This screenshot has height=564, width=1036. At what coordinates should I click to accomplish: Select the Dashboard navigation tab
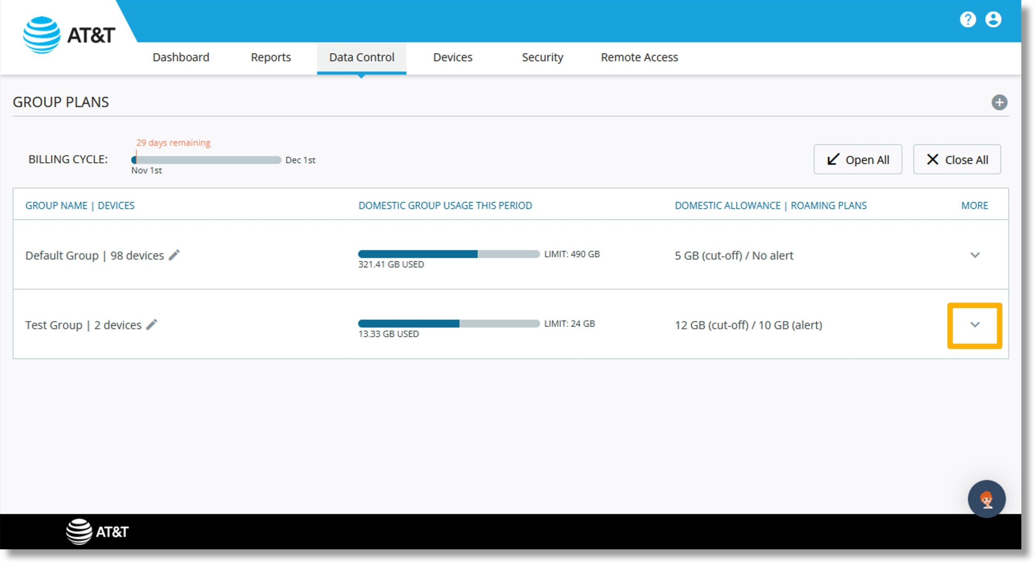(x=181, y=58)
